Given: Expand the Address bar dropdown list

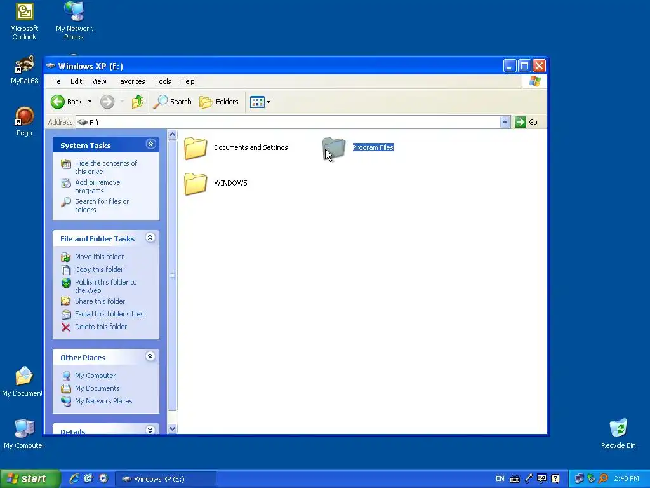Looking at the screenshot, I should (x=505, y=122).
